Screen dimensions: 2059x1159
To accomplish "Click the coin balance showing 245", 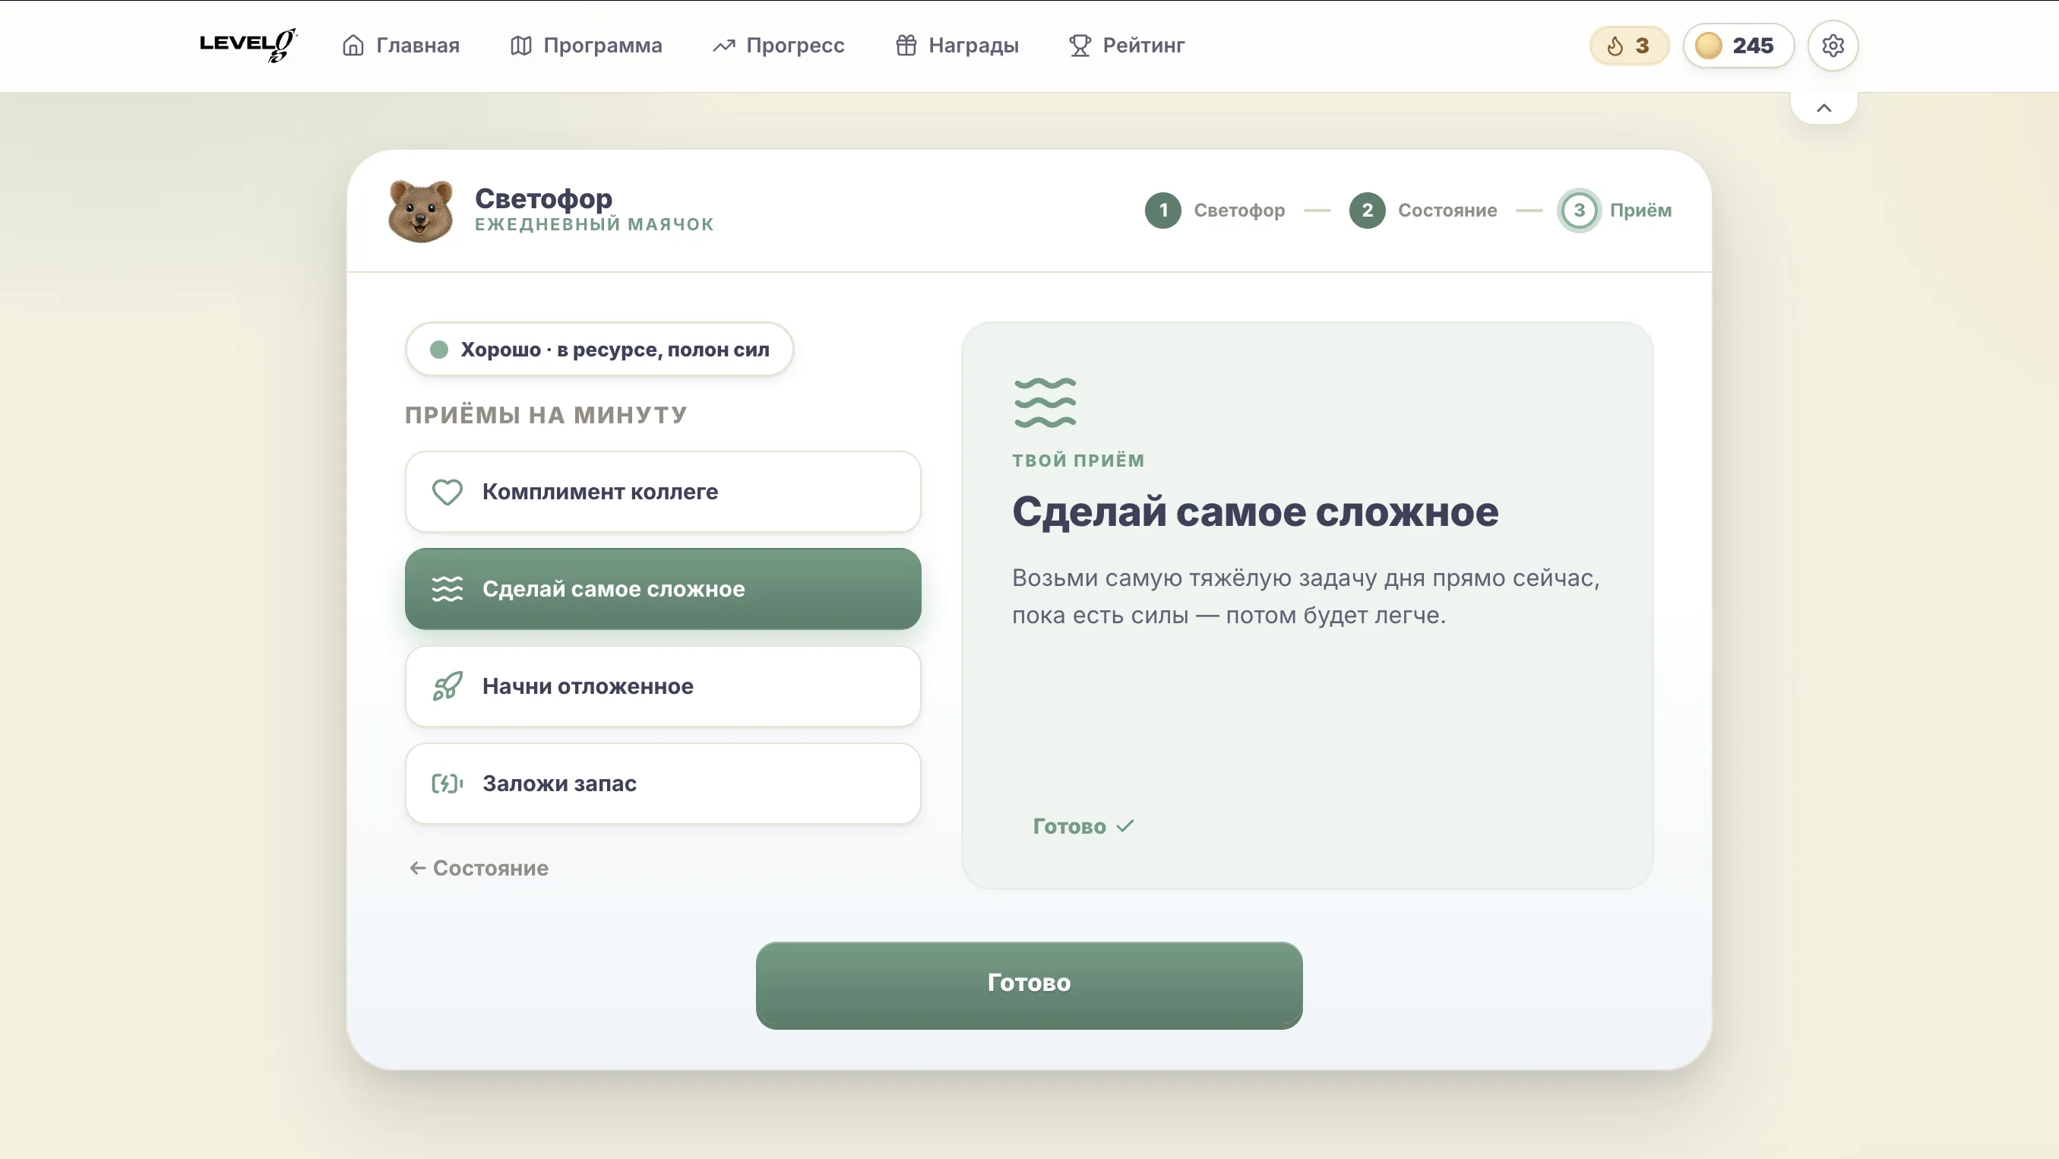I will coord(1738,46).
